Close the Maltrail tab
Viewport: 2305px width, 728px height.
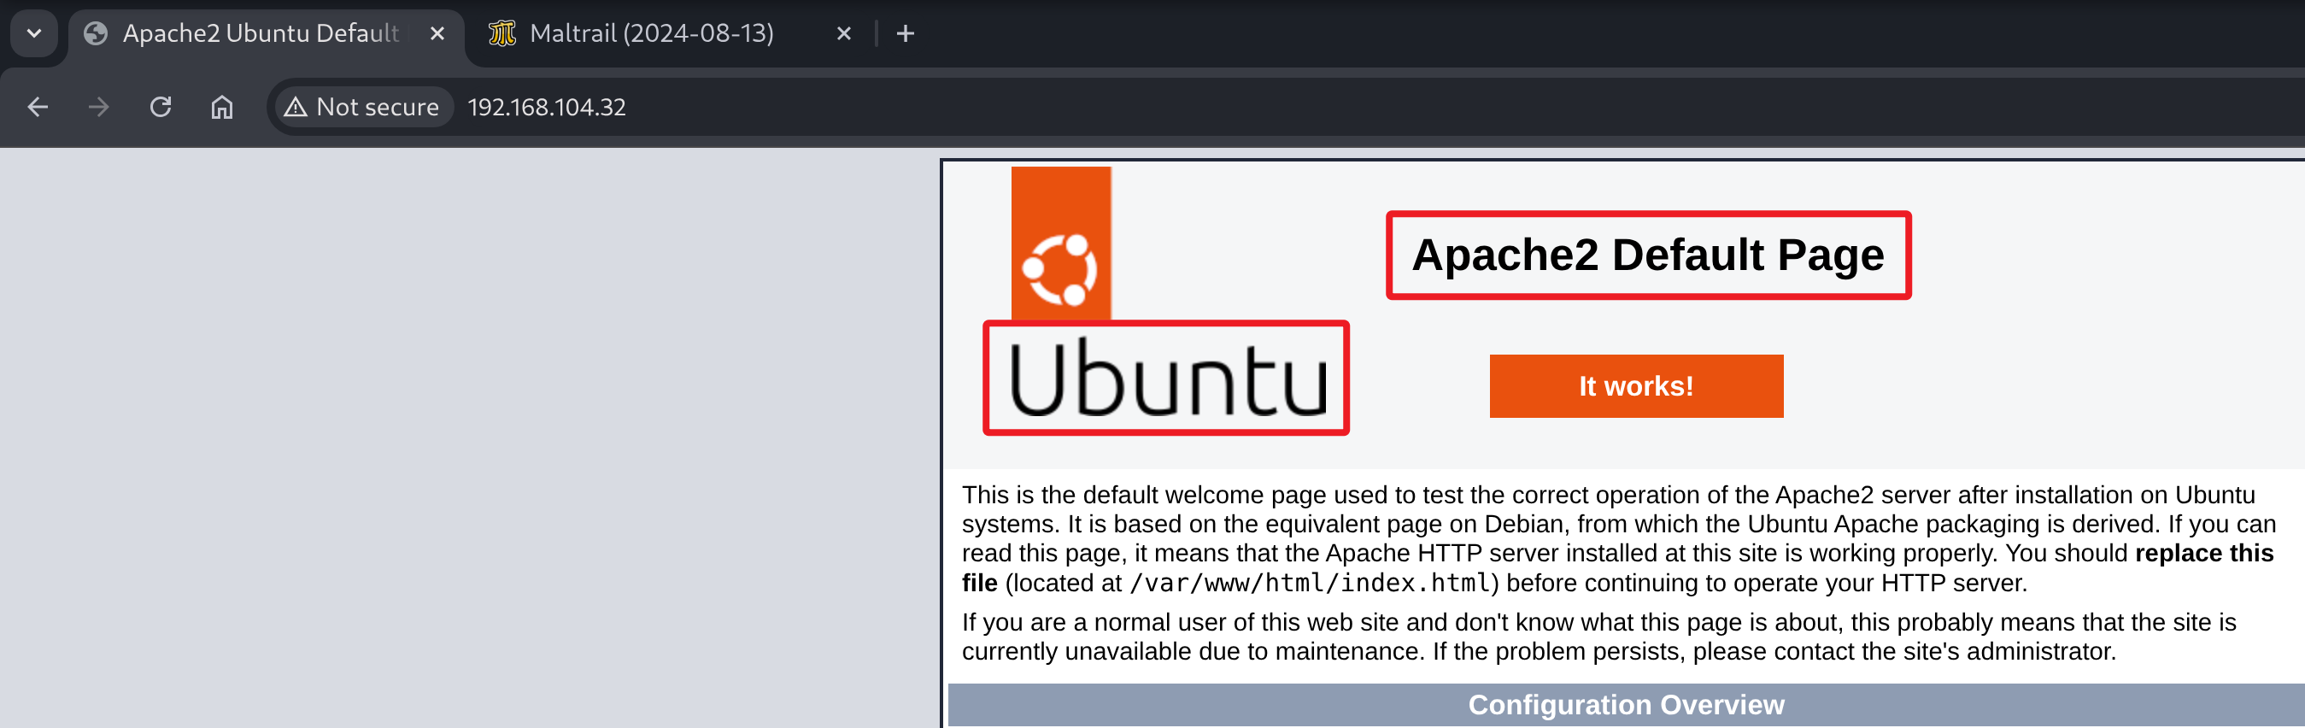point(843,34)
